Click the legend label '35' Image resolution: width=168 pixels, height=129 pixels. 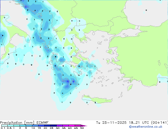[64, 128]
